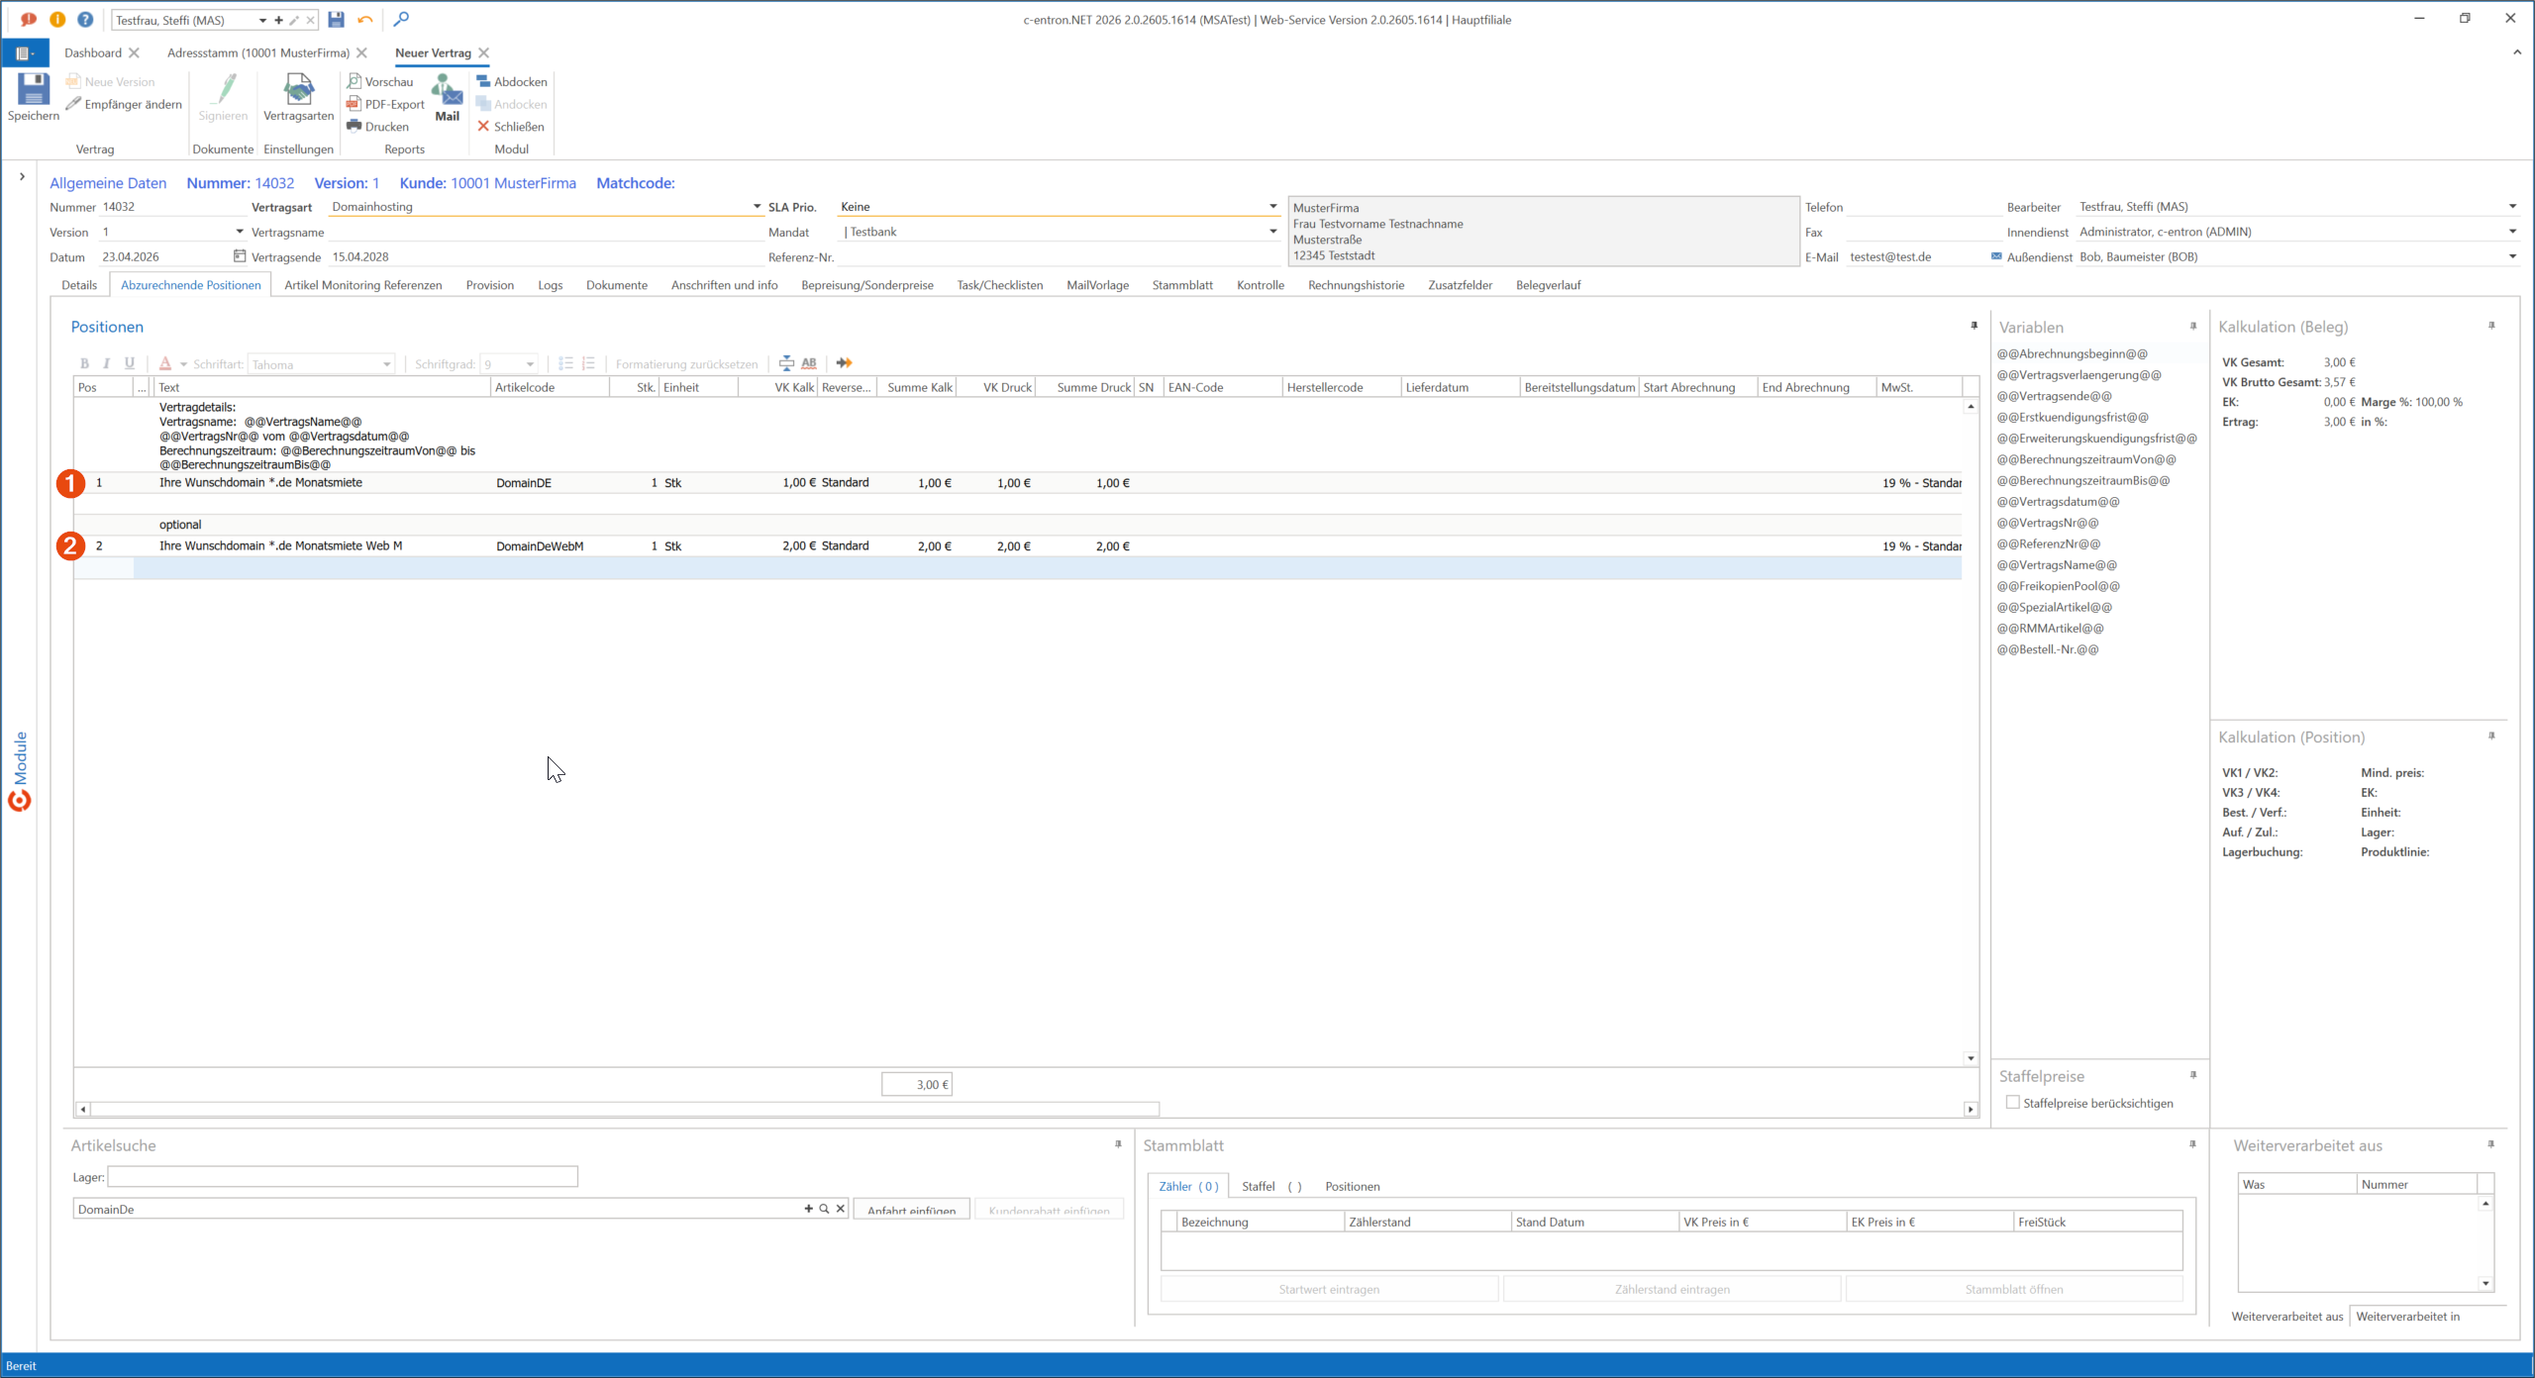Open the Vertragsart dropdown
This screenshot has width=2535, height=1378.
tap(757, 207)
